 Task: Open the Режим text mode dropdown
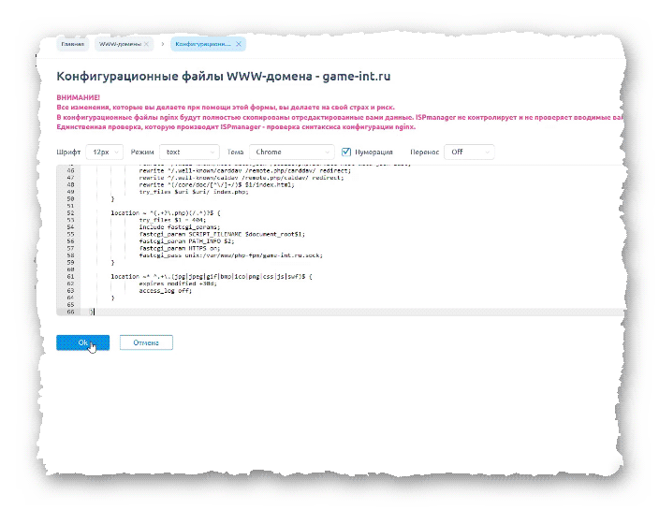coord(189,152)
